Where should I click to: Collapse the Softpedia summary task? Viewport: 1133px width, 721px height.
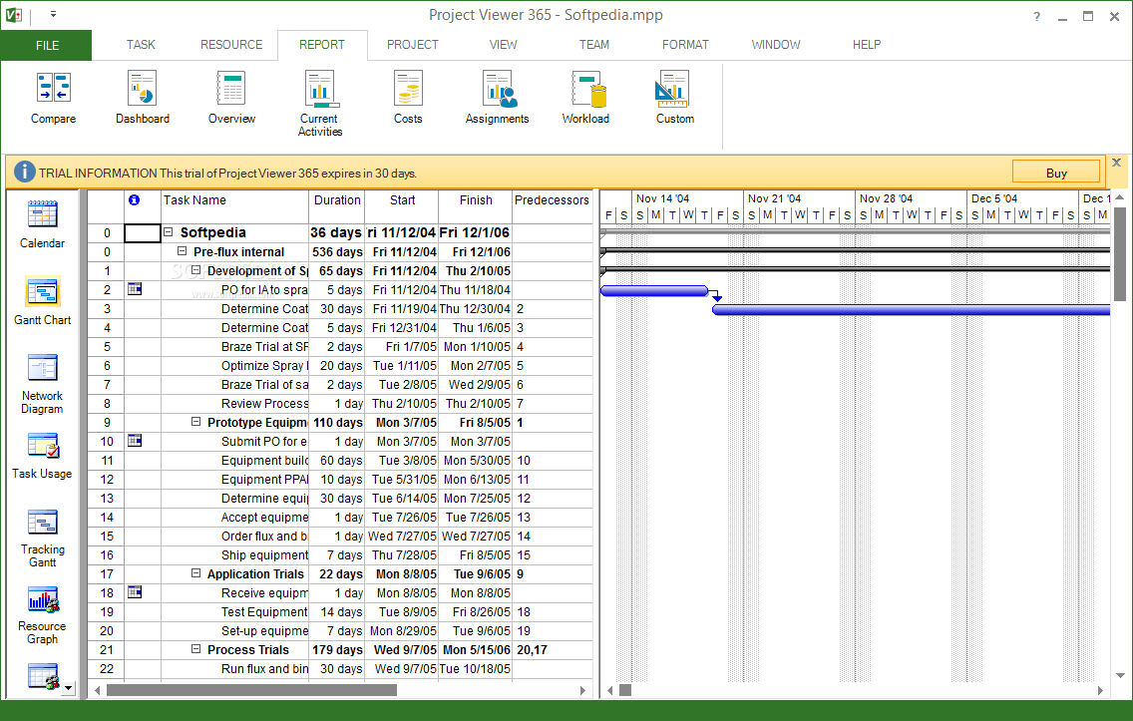click(x=169, y=232)
